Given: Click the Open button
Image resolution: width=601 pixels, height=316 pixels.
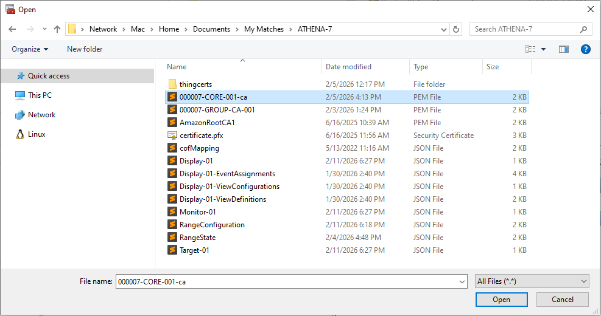Looking at the screenshot, I should [501, 300].
